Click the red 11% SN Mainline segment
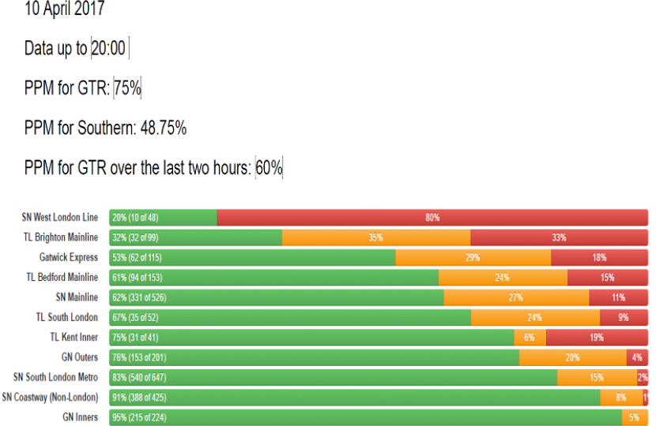The width and height of the screenshot is (656, 426). click(x=618, y=297)
